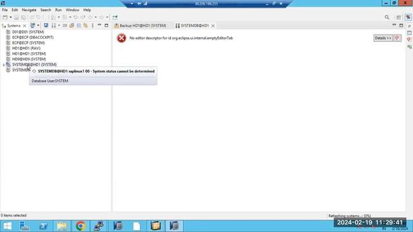Close the Systems view tab
This screenshot has height=232, width=413.
click(25, 26)
